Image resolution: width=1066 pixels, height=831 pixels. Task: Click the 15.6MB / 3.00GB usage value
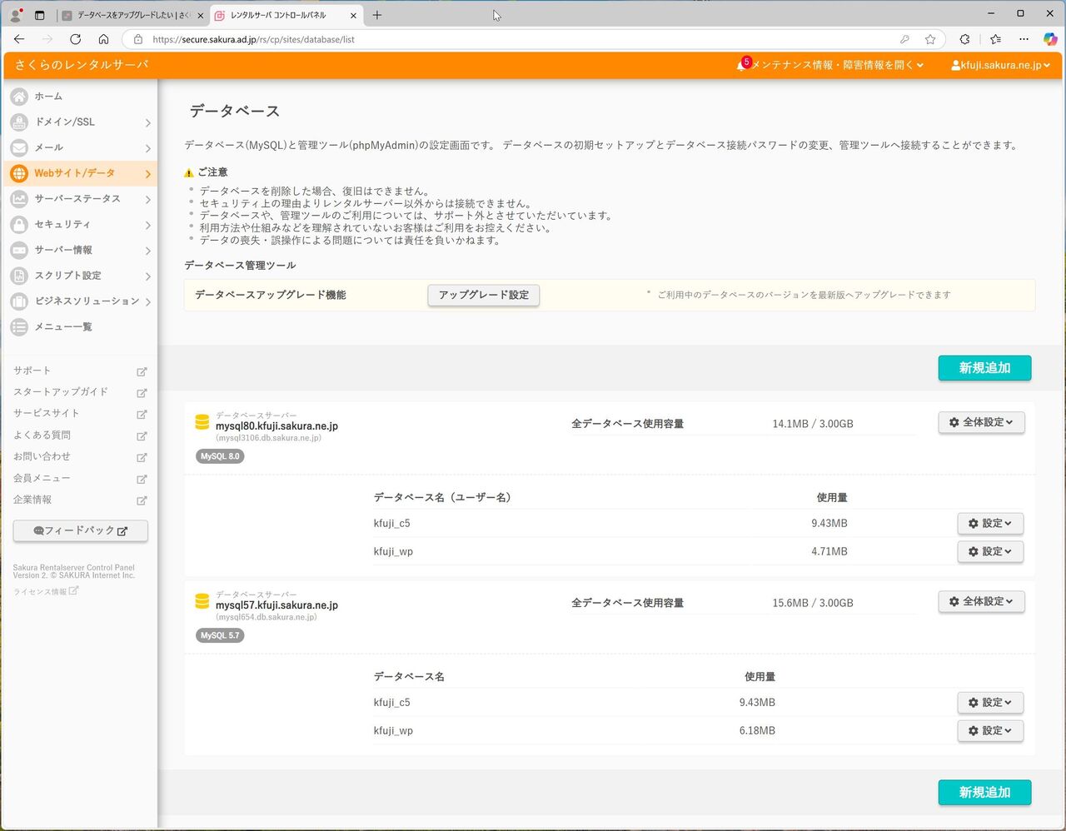tap(813, 603)
